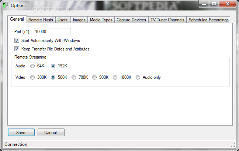Open the Users tab
The height and width of the screenshot is (151, 239).
pos(62,20)
